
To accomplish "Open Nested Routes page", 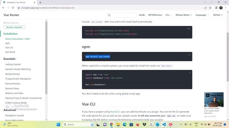I will tap(13, 74).
